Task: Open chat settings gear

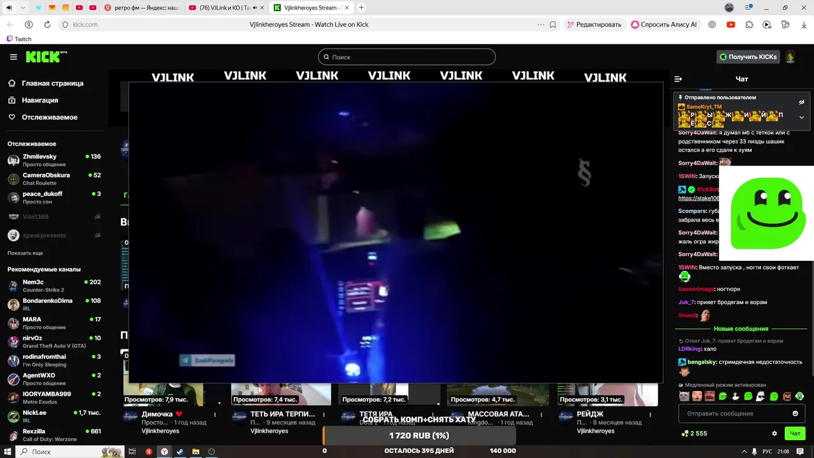Action: (775, 433)
